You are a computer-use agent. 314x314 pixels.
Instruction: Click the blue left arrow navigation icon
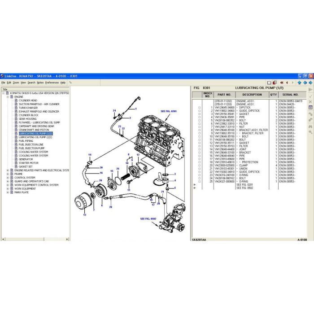coord(305,83)
